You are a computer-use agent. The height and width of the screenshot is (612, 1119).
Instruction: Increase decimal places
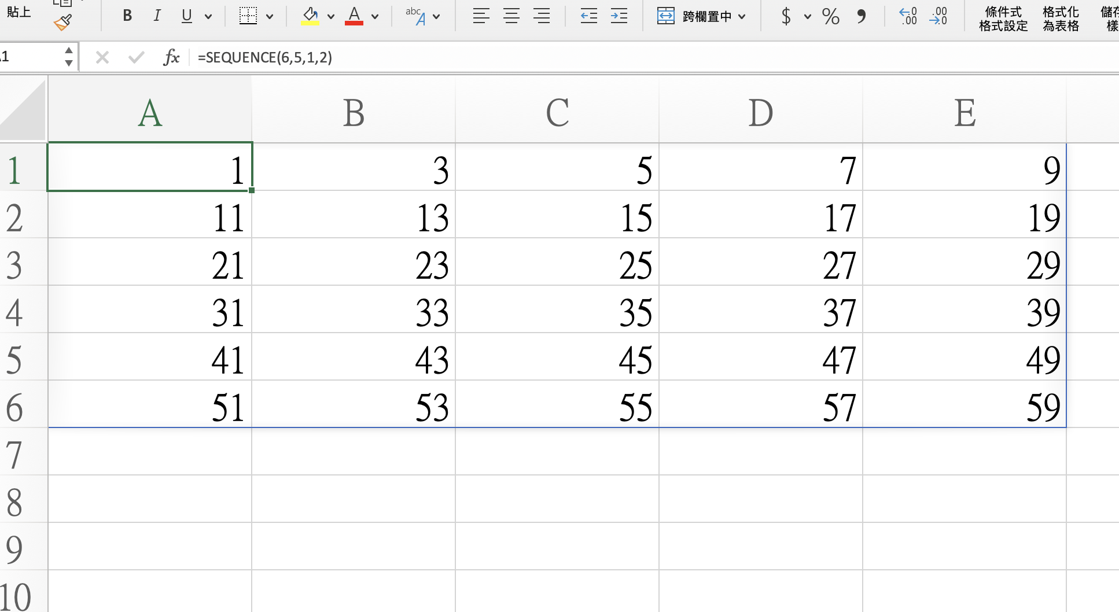[x=908, y=16]
